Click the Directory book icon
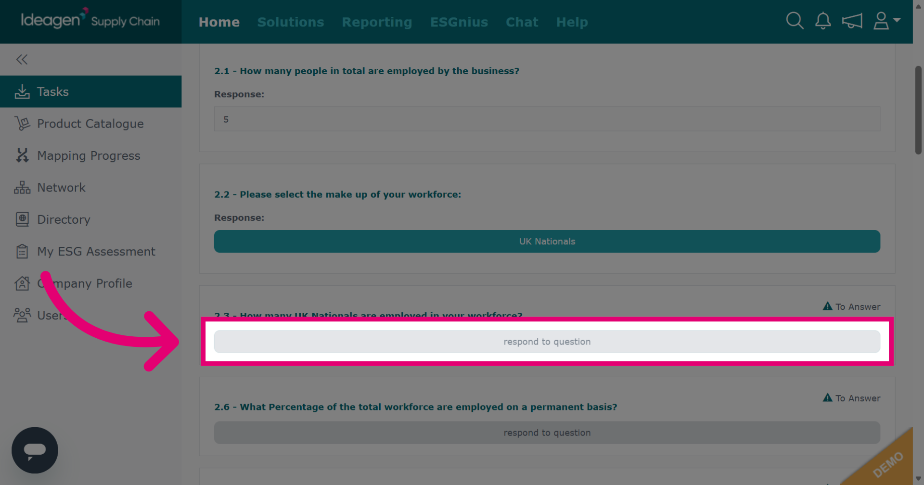This screenshot has height=485, width=924. click(x=22, y=219)
